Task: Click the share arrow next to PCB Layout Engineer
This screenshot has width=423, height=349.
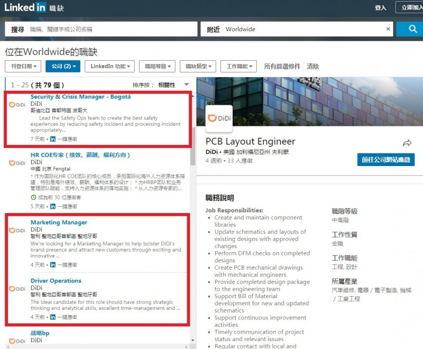Action: (407, 142)
